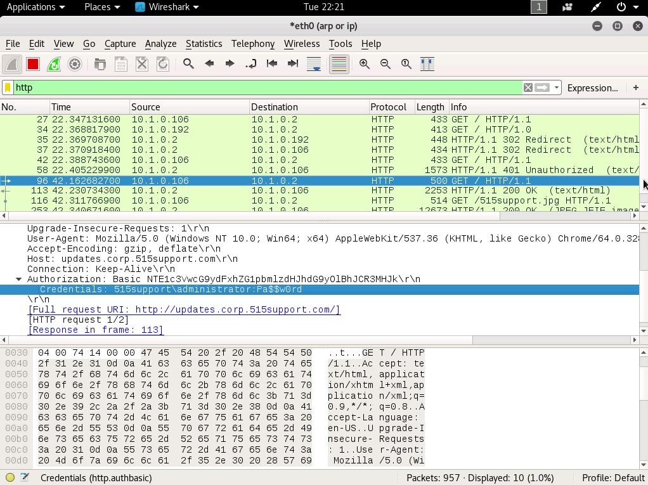Open the Telephony menu
Screen dimensions: 648x485
(x=253, y=44)
